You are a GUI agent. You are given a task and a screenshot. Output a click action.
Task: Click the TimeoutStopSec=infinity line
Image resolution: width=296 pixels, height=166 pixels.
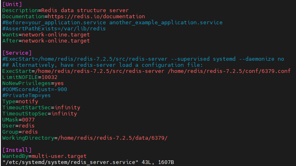(40, 113)
